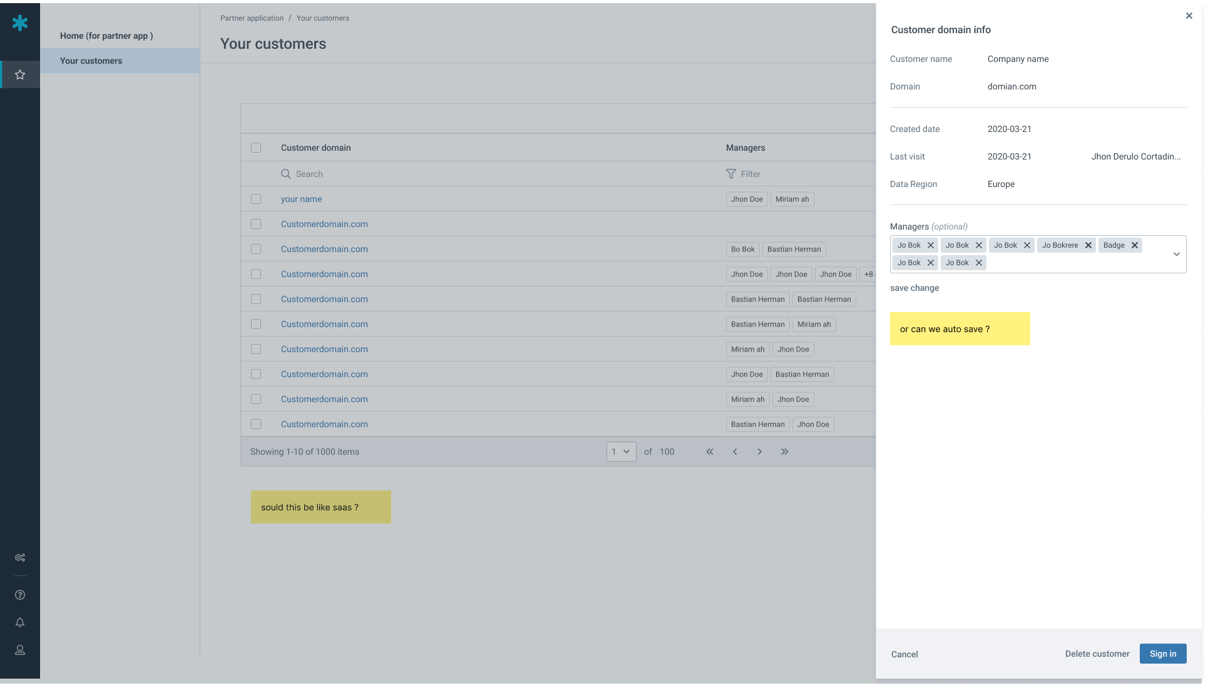Close the Customer domain info panel
The image size is (1208, 688).
click(x=1189, y=16)
